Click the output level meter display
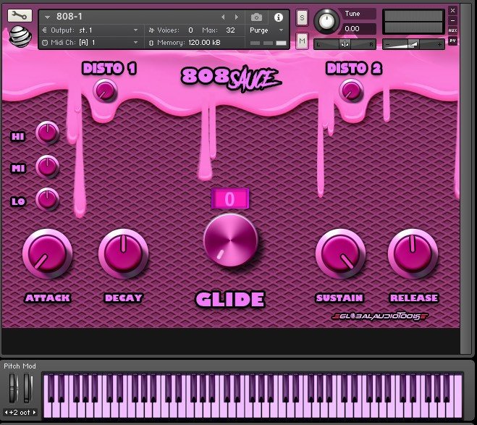 click(413, 22)
